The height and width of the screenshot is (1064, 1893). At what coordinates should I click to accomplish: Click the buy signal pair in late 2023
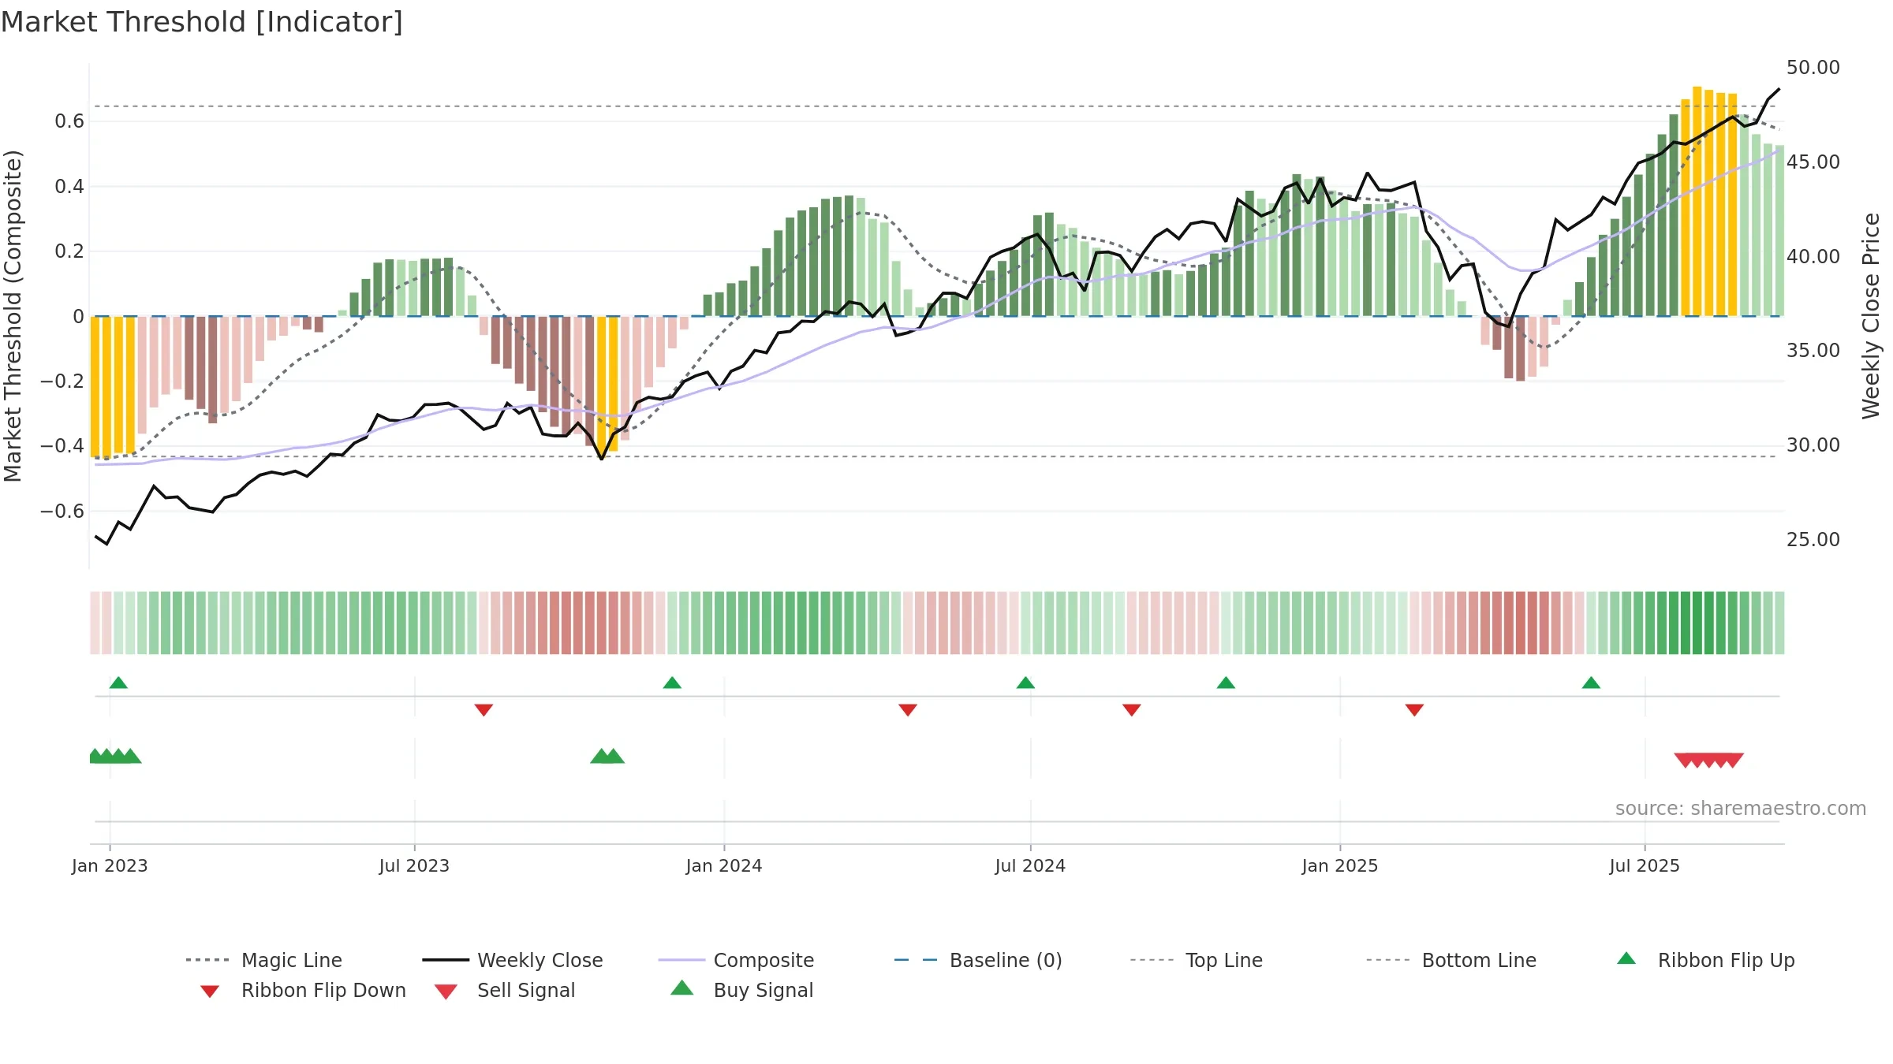coord(607,756)
